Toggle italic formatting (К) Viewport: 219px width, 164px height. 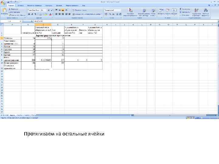(32, 14)
